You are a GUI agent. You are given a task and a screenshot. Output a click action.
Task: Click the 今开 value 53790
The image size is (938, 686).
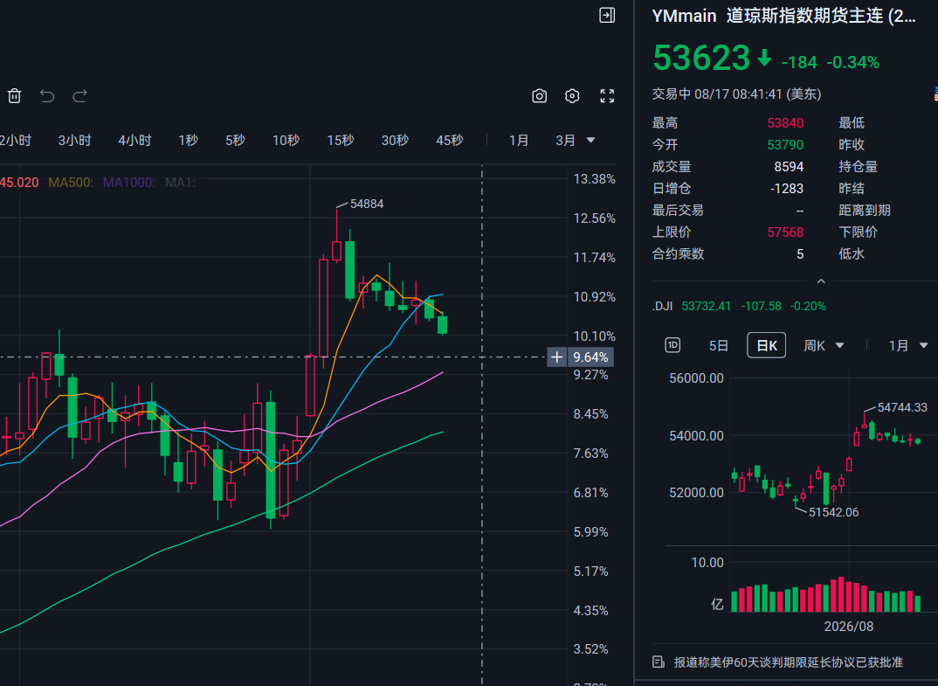pyautogui.click(x=785, y=144)
